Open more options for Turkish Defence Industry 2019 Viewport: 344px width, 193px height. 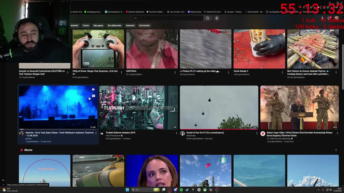pos(176,133)
